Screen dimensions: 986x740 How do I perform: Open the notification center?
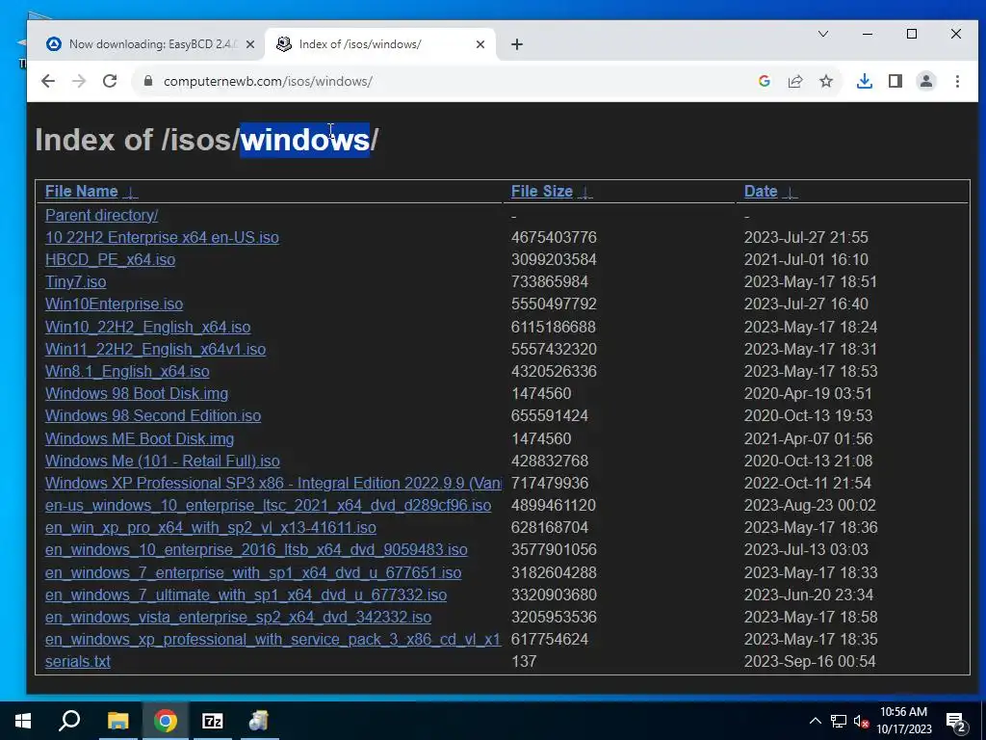click(956, 722)
